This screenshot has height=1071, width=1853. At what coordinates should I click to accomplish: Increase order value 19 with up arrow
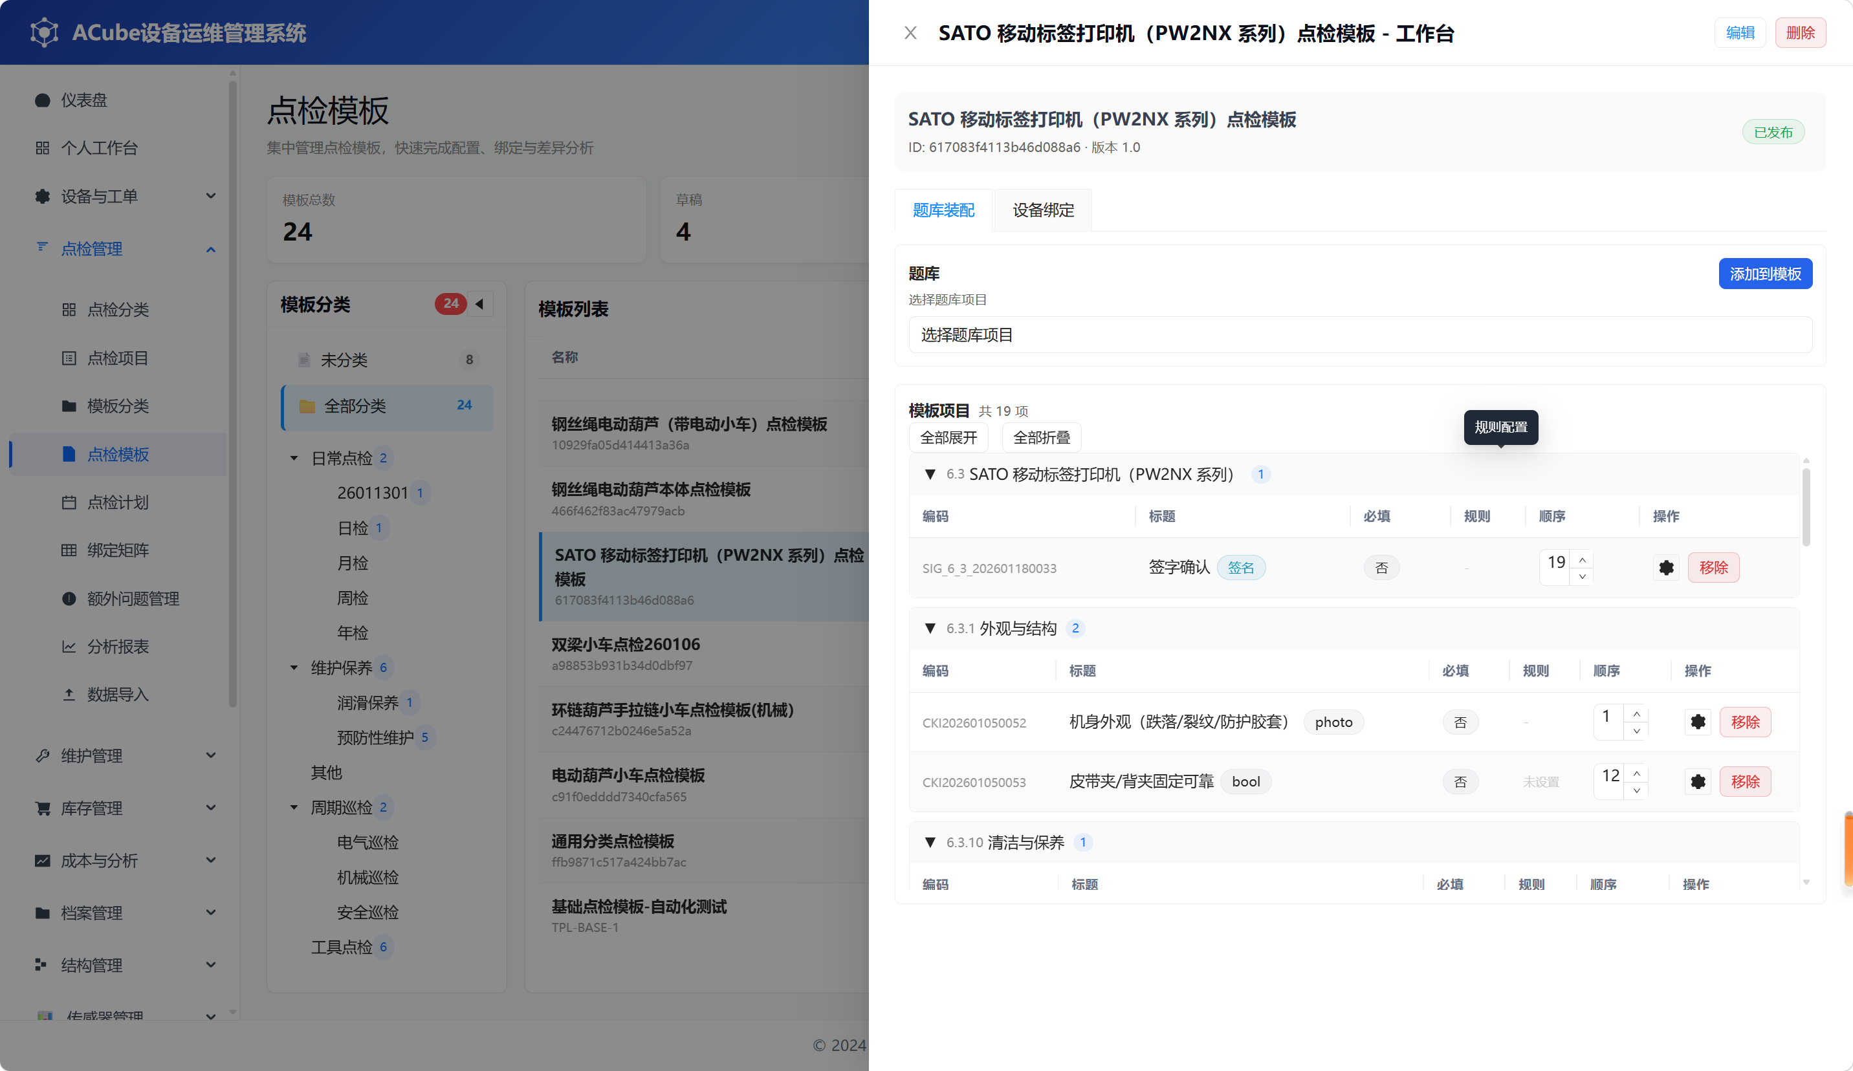click(x=1582, y=559)
